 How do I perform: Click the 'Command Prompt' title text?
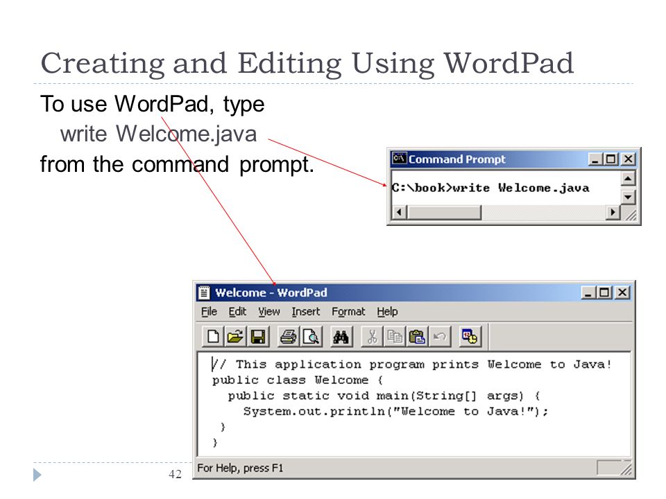456,159
